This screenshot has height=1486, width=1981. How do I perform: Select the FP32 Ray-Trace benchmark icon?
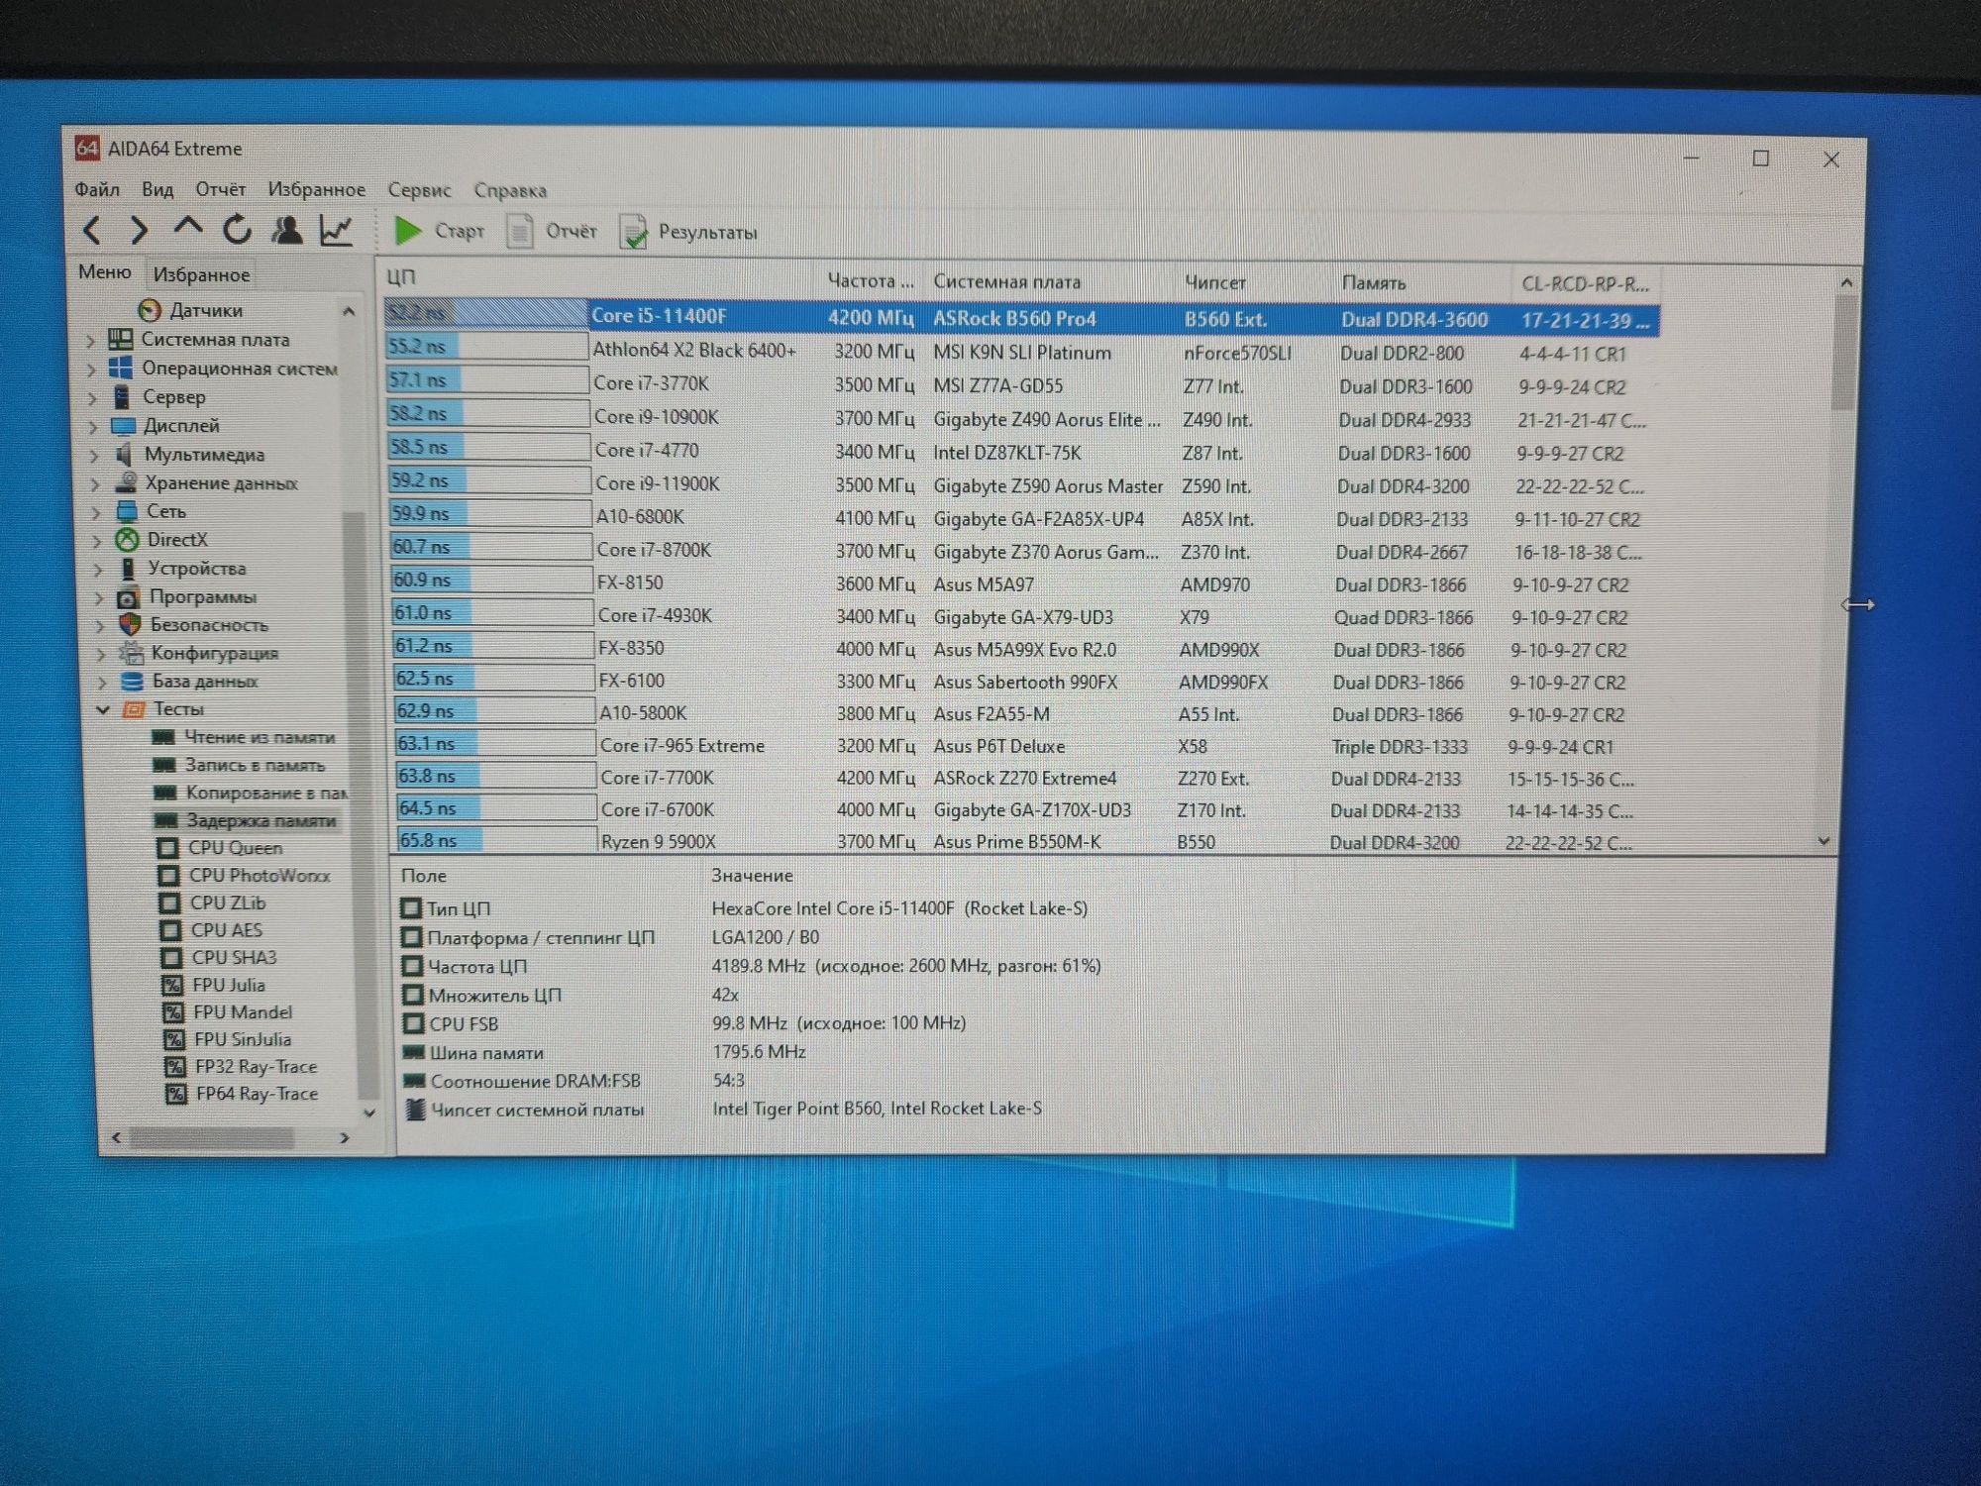point(176,1067)
